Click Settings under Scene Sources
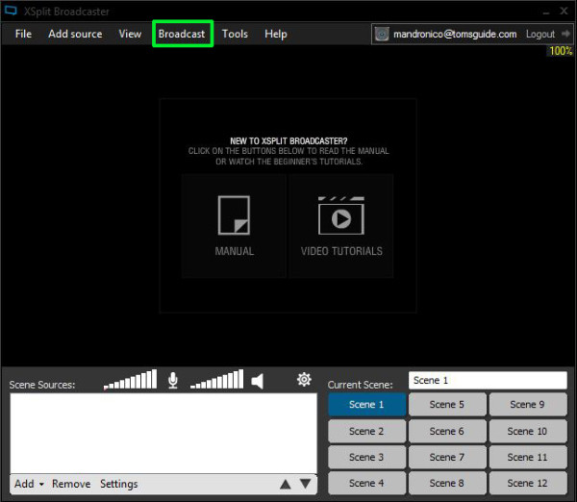Image resolution: width=577 pixels, height=502 pixels. [119, 484]
